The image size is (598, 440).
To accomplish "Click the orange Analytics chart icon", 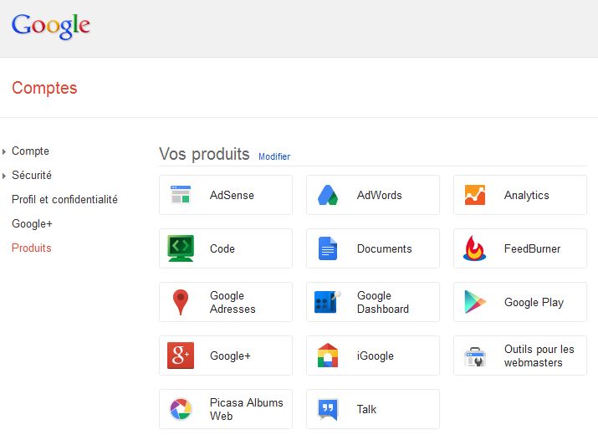I will (475, 195).
